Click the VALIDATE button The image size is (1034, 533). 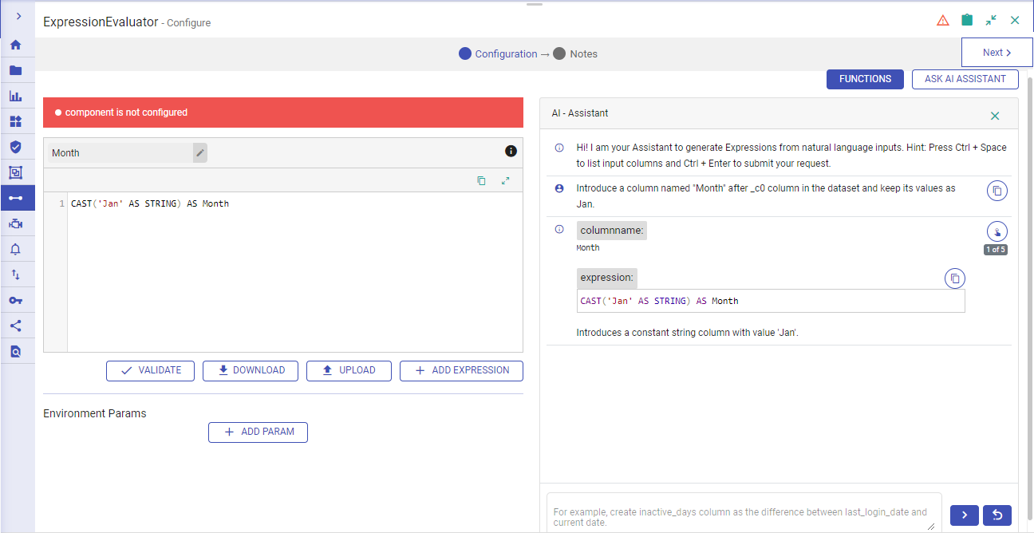coord(150,370)
